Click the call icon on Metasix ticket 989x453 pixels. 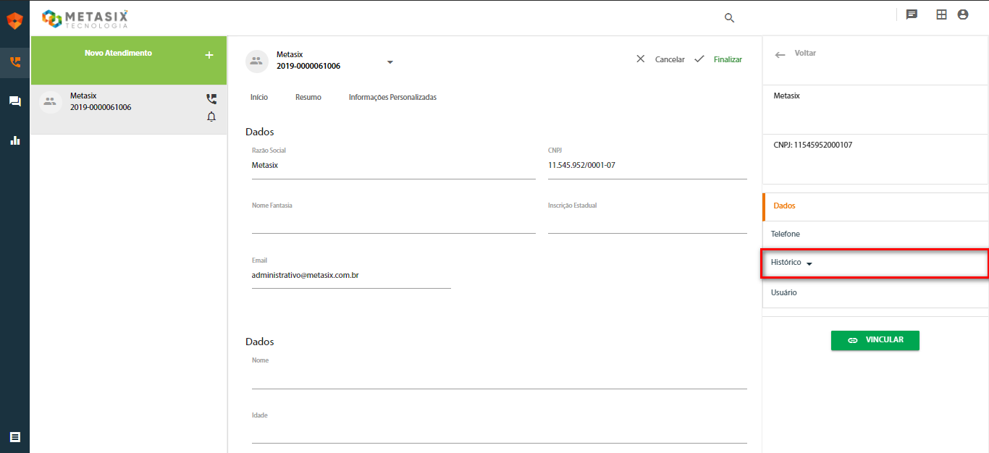[211, 99]
